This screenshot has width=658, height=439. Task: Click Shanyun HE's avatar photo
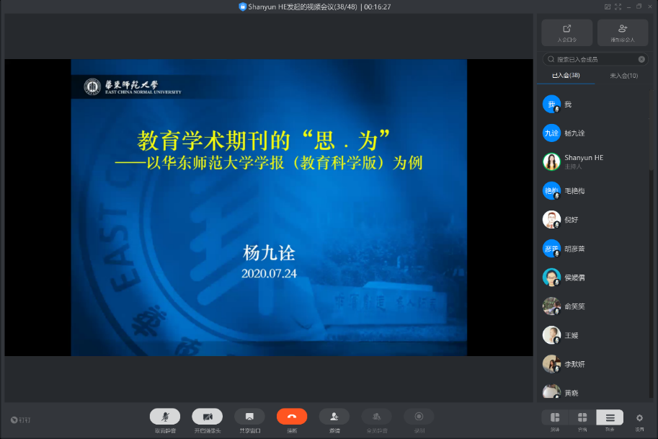point(551,161)
